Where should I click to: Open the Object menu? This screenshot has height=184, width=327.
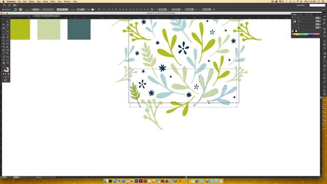coord(32,1)
